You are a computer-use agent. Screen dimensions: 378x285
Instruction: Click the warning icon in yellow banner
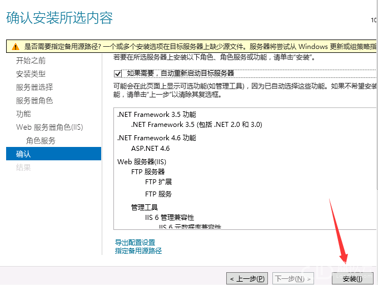[x=15, y=47]
